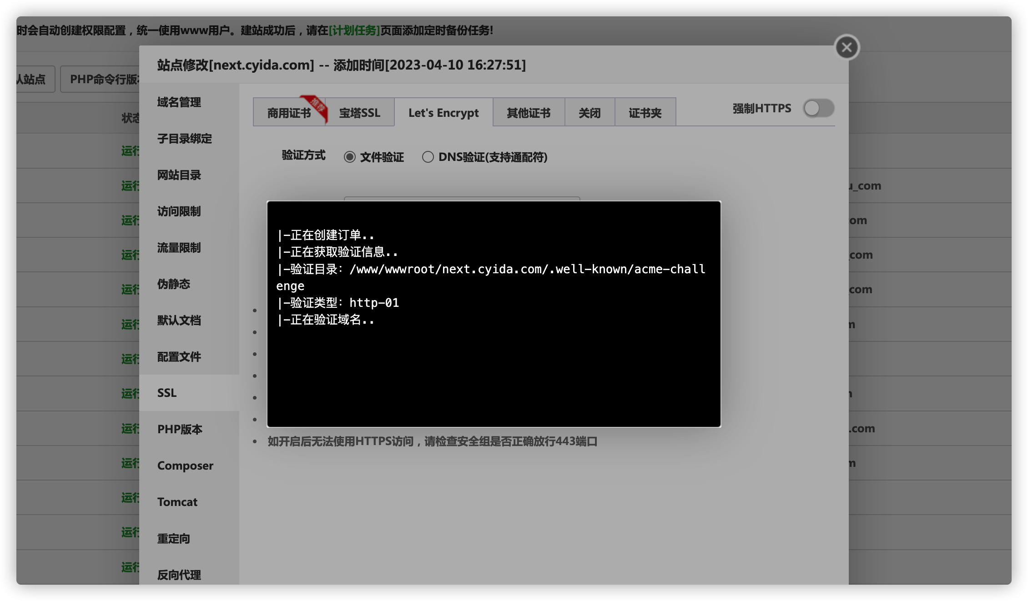Close the site modification dialog
The image size is (1028, 601).
click(847, 47)
